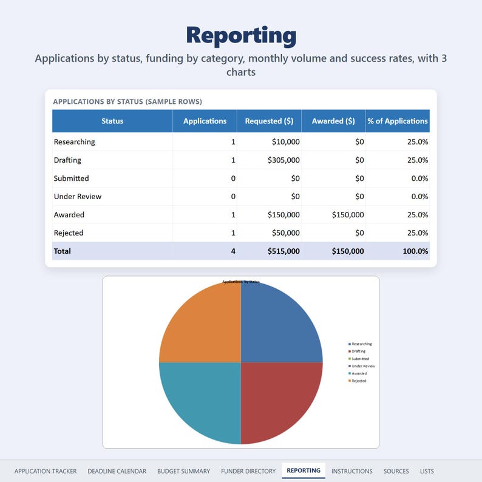Click the orange Rejected pie slice

(206, 329)
